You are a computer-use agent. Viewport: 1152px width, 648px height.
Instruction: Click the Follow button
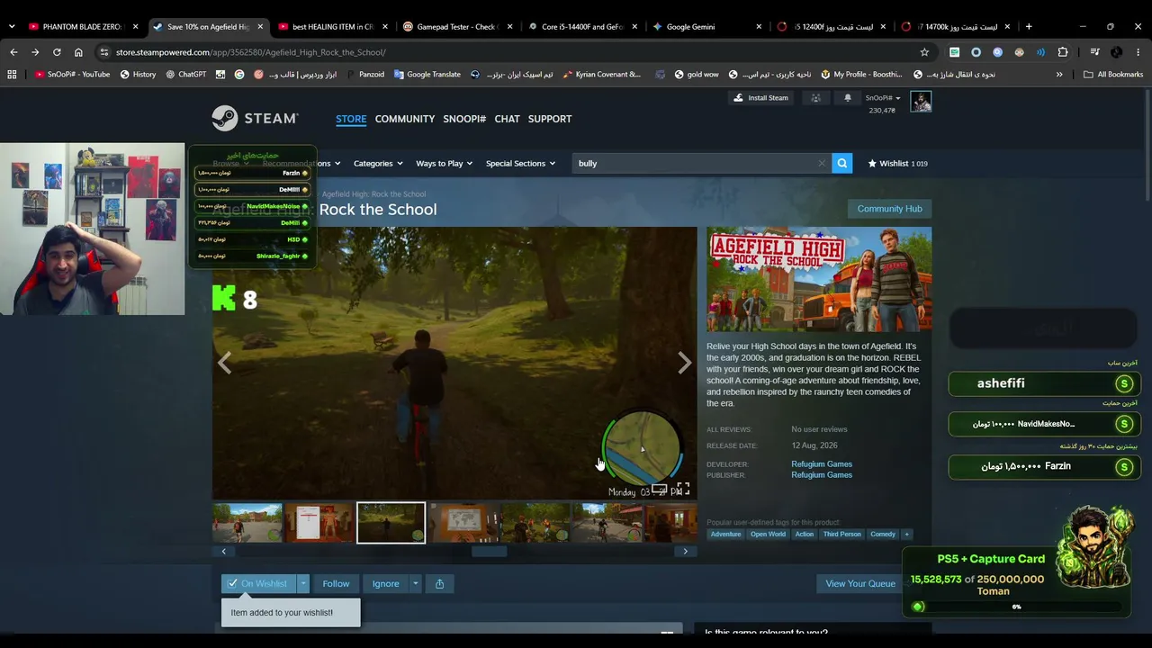pyautogui.click(x=336, y=583)
